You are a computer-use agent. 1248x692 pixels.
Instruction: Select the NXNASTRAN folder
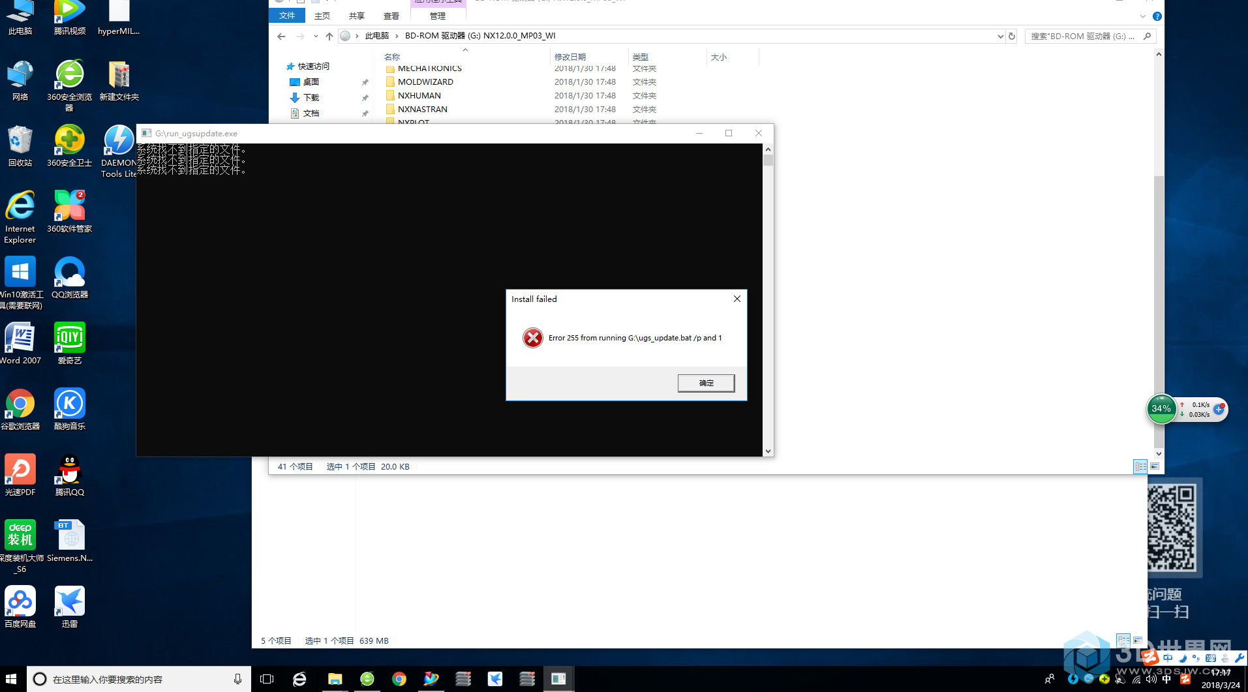[423, 110]
